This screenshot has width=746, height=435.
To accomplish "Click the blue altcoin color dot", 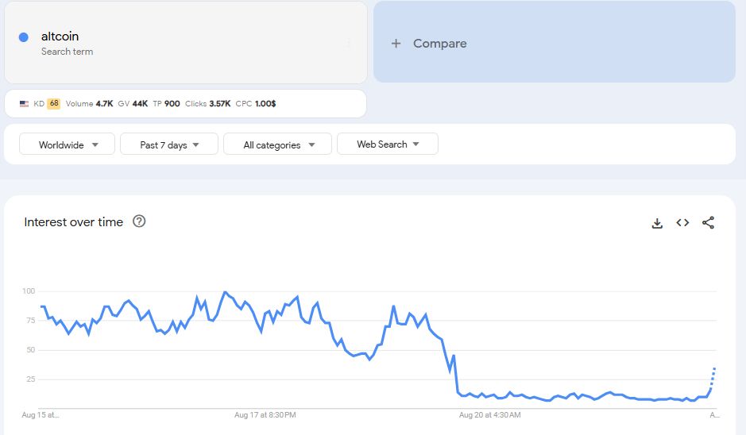I will 24,37.
